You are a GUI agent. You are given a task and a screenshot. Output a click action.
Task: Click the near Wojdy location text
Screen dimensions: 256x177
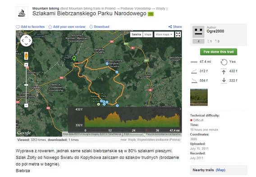point(151,140)
